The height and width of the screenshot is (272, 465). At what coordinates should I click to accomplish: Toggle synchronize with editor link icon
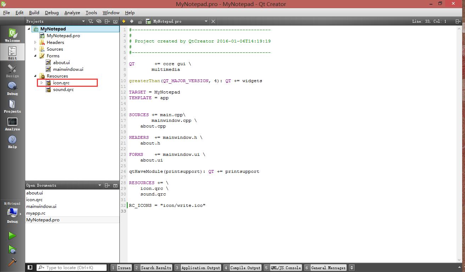99,21
